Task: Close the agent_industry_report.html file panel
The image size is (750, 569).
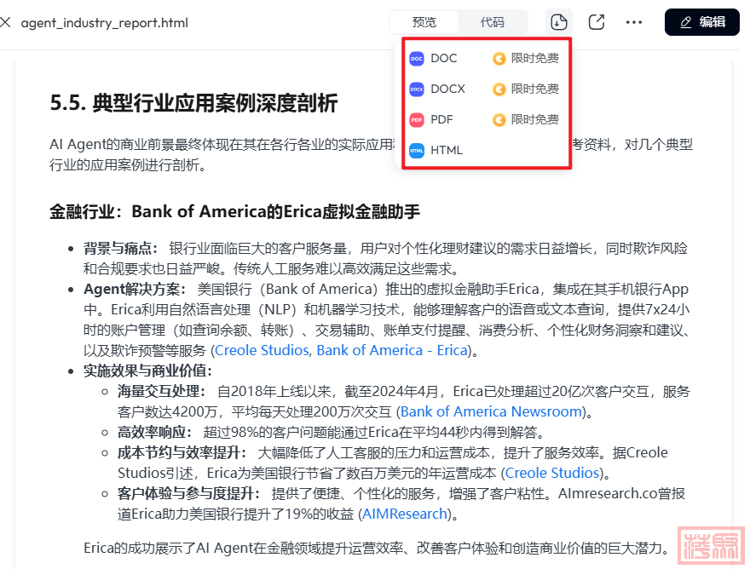Action: (x=5, y=22)
